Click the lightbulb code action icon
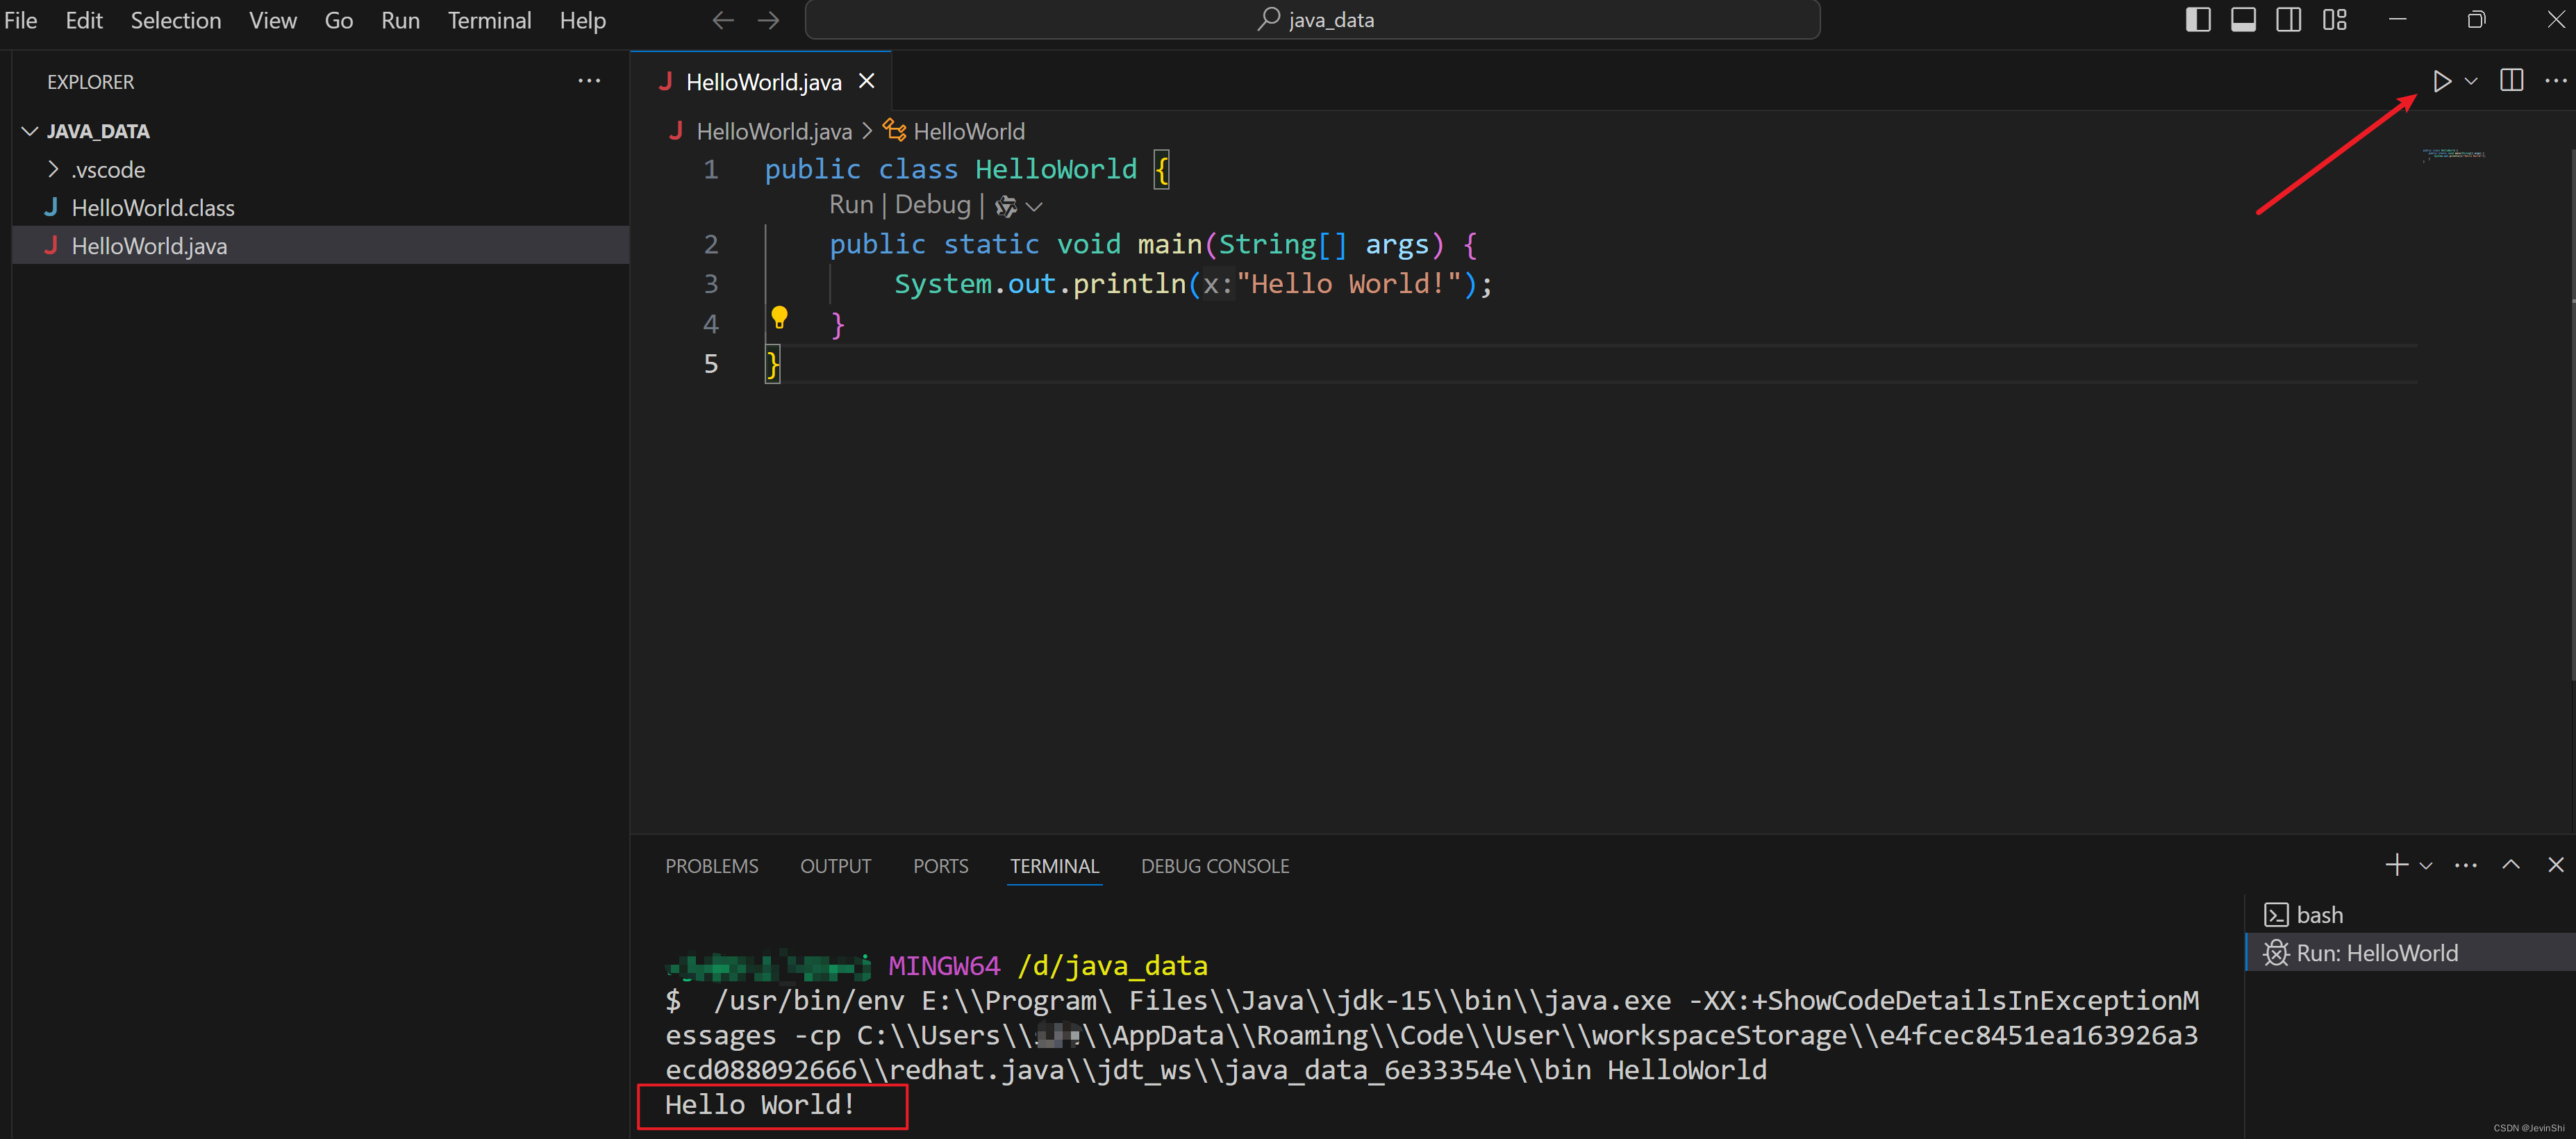This screenshot has height=1139, width=2576. [779, 318]
